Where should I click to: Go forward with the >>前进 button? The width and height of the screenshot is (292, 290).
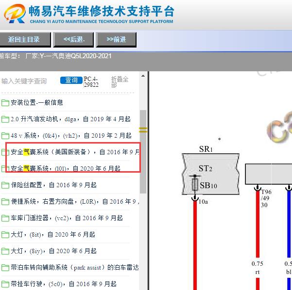pos(116,39)
